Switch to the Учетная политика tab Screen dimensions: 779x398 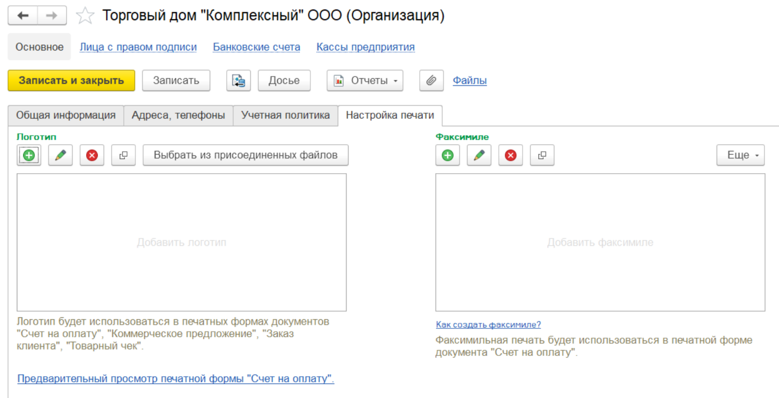pyautogui.click(x=285, y=115)
